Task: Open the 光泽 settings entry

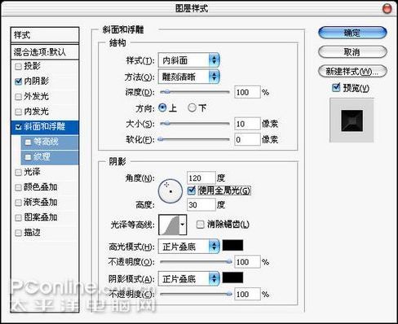Action: (32, 172)
